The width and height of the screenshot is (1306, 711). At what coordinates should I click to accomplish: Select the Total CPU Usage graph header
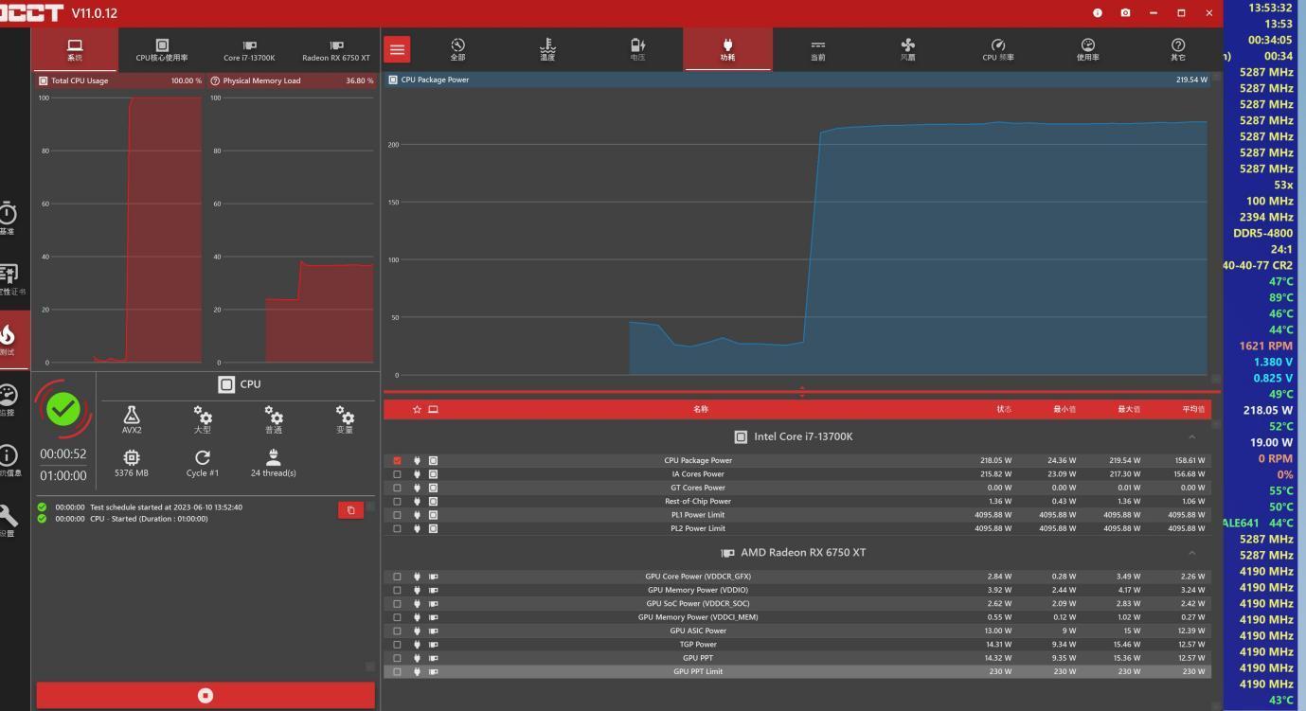(x=119, y=80)
